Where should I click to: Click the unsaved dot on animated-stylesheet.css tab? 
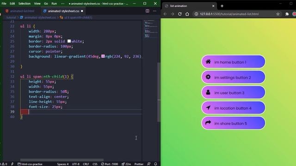click(82, 11)
